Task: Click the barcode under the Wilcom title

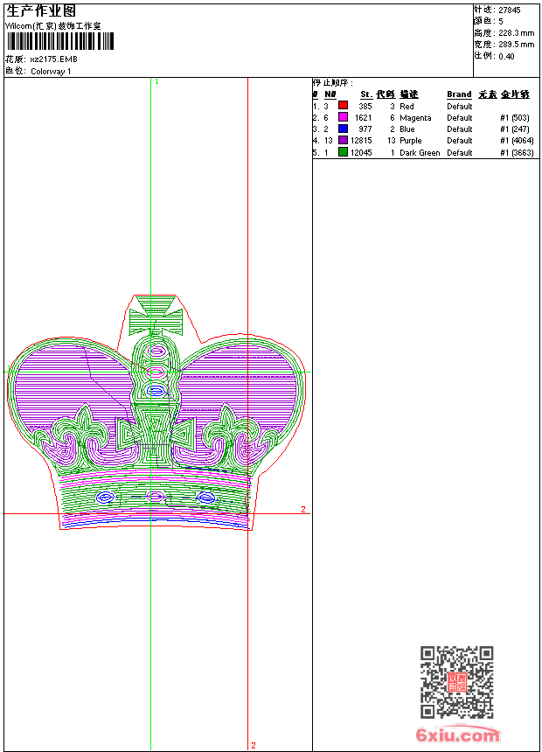Action: pos(53,41)
